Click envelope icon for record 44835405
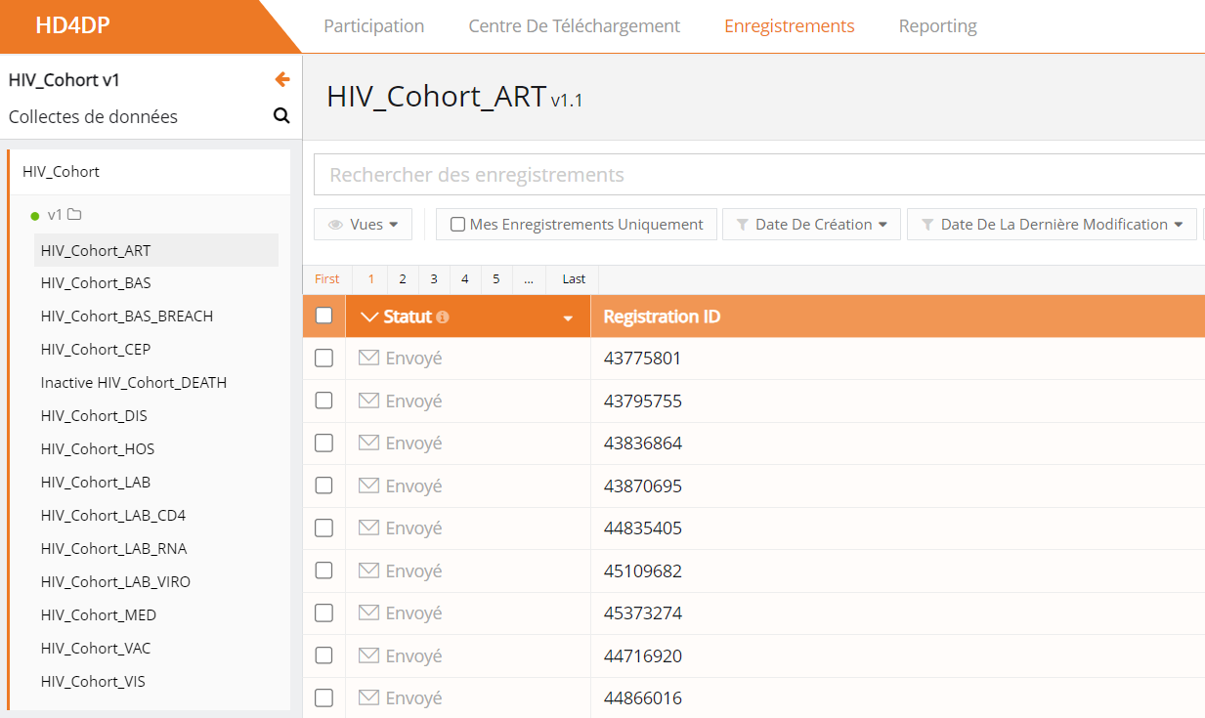Viewport: 1205px width, 718px height. (368, 528)
